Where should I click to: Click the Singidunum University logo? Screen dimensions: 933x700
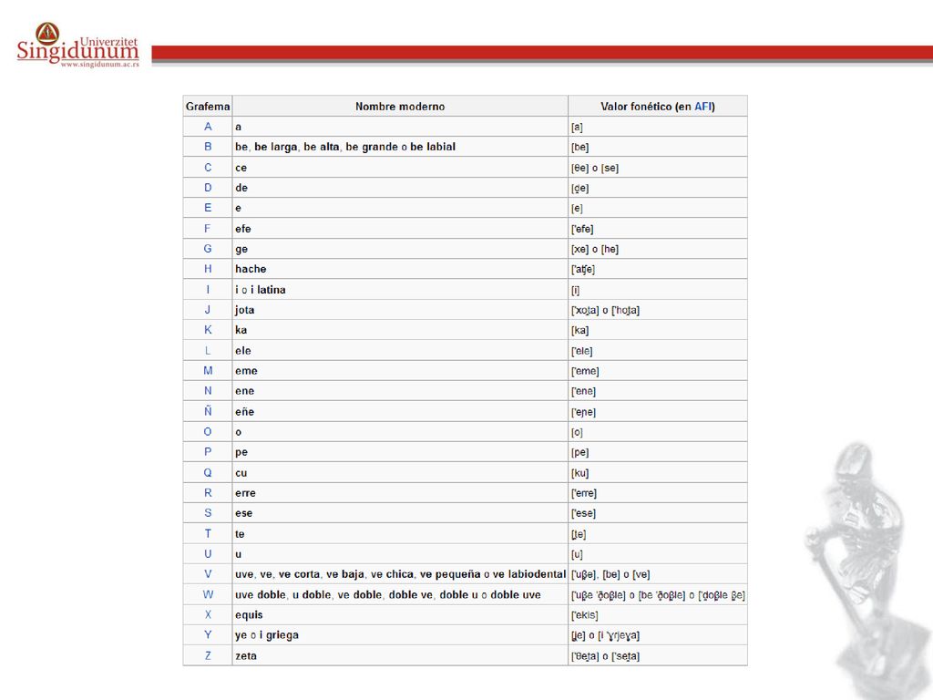(78, 46)
